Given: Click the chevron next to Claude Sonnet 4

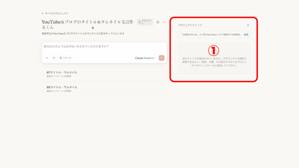Looking at the screenshot, I should (x=155, y=58).
